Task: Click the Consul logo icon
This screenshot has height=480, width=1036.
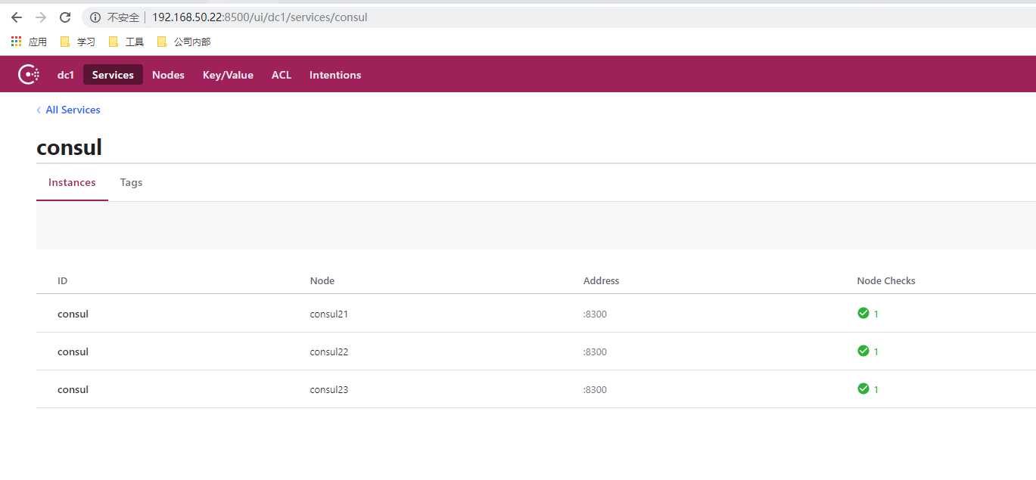Action: [x=29, y=74]
